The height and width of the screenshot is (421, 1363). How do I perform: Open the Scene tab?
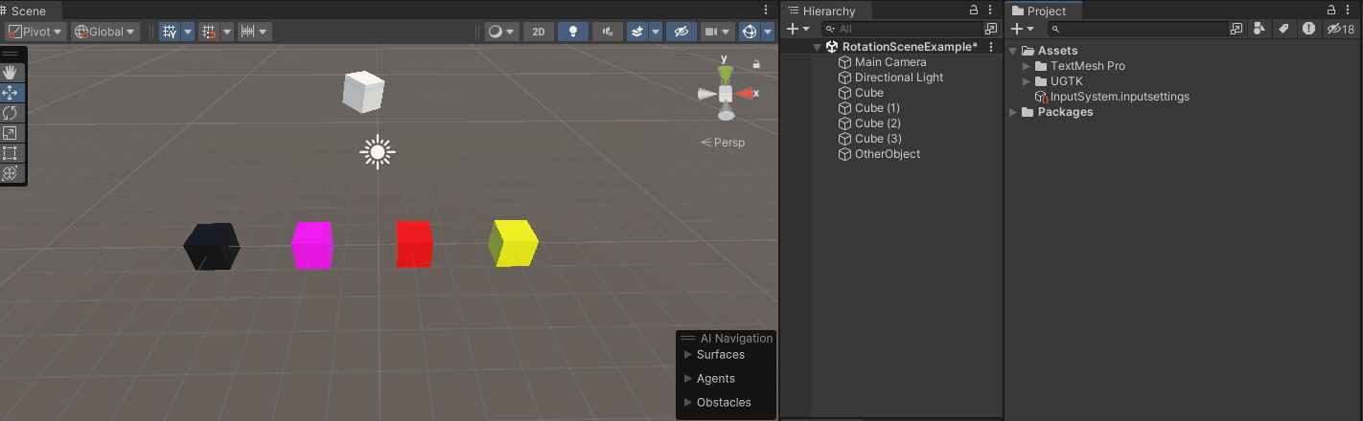coord(29,11)
